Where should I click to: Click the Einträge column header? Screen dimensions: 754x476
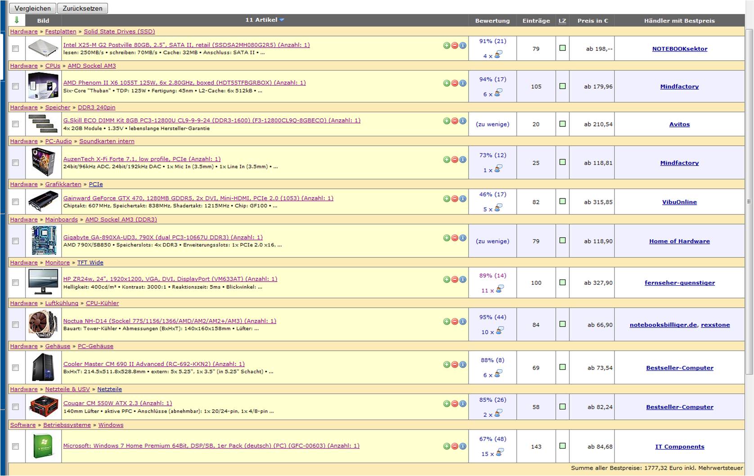pos(536,21)
